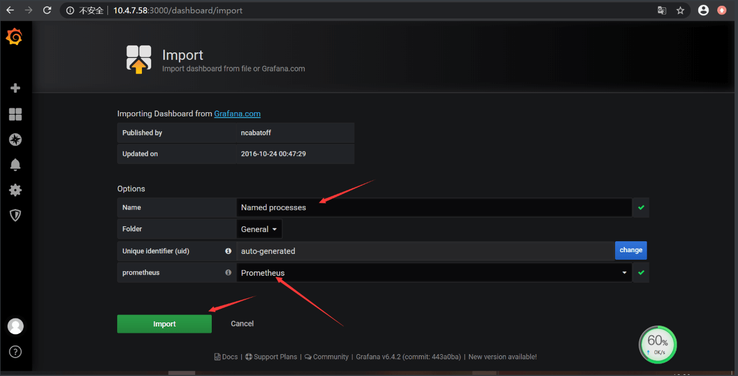
Task: Click the 60% network speed widget
Action: 658,344
